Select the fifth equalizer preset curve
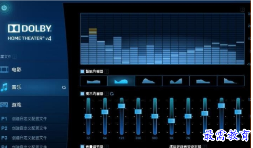 [203, 81]
